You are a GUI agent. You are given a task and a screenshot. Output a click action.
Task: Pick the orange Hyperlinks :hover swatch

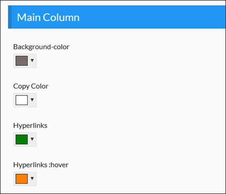22,179
